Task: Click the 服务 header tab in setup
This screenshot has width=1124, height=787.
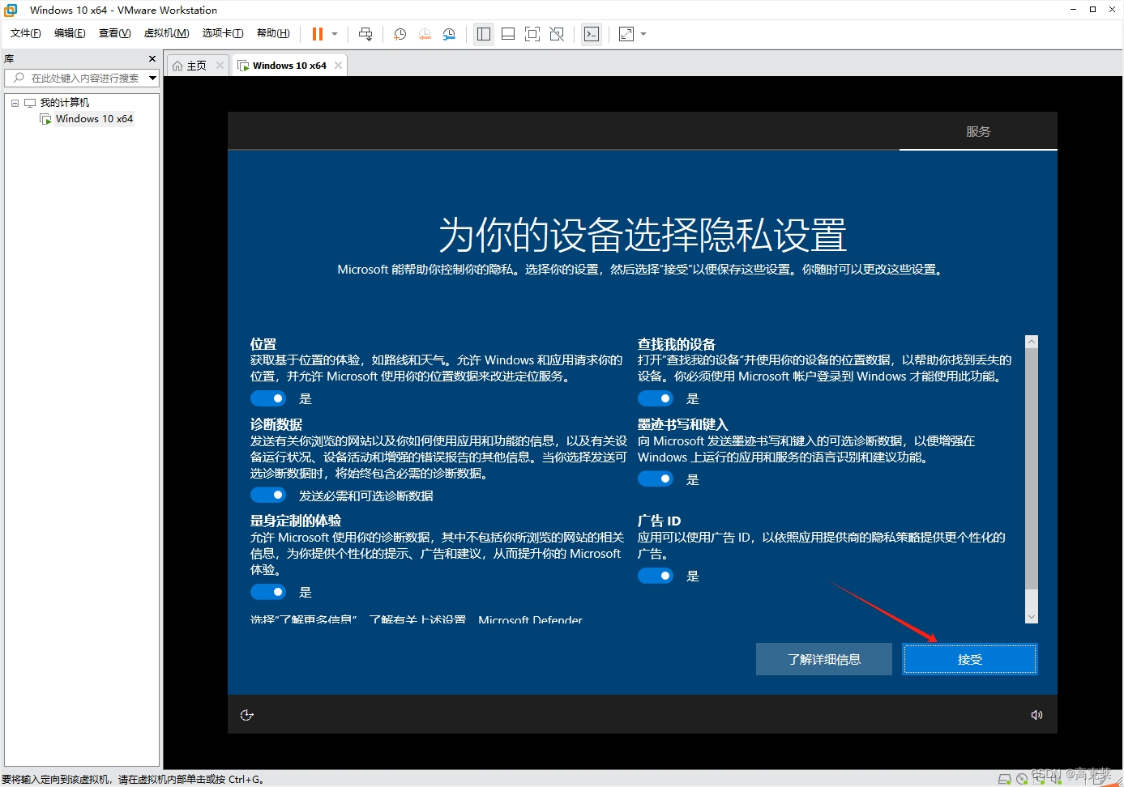Action: (978, 131)
